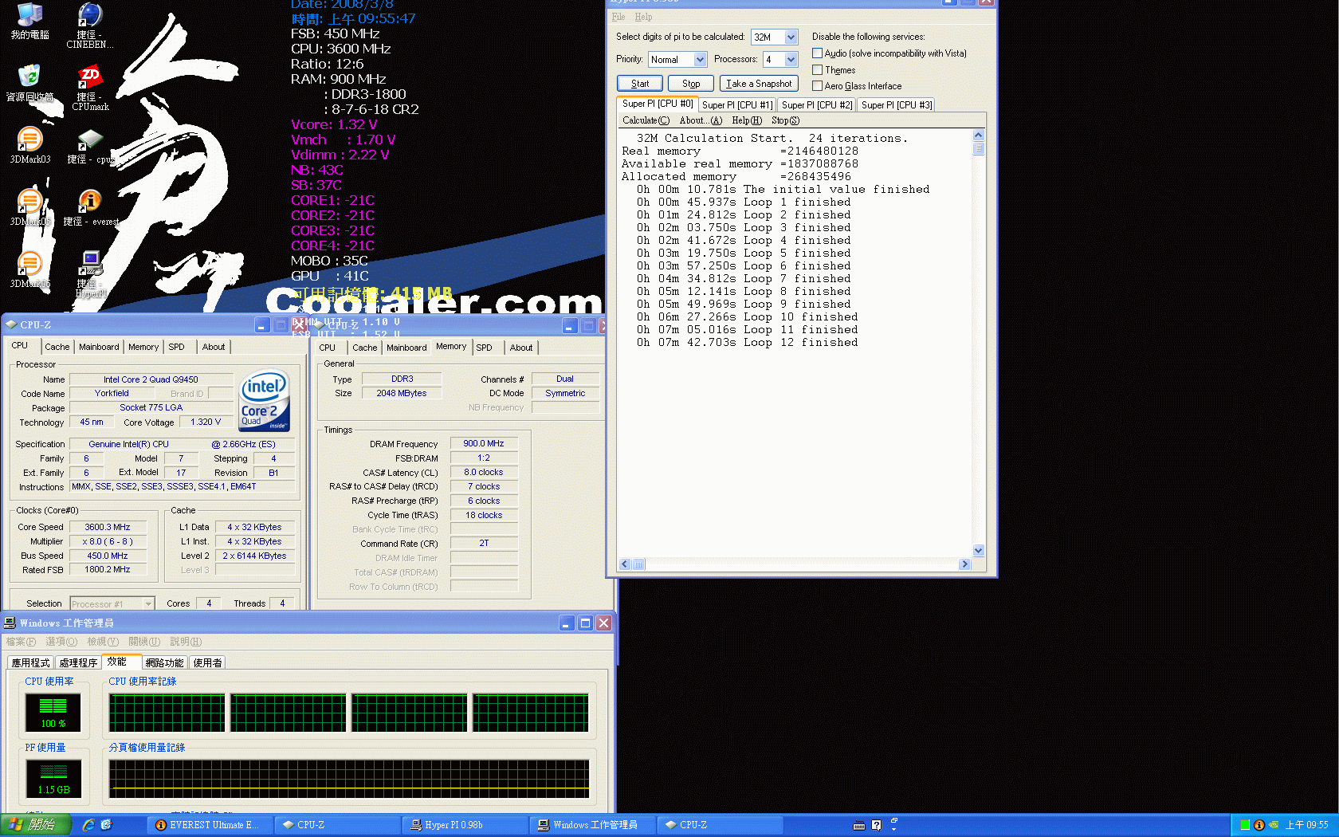The height and width of the screenshot is (837, 1339).
Task: Click the 開始 Start menu button
Action: (x=36, y=825)
